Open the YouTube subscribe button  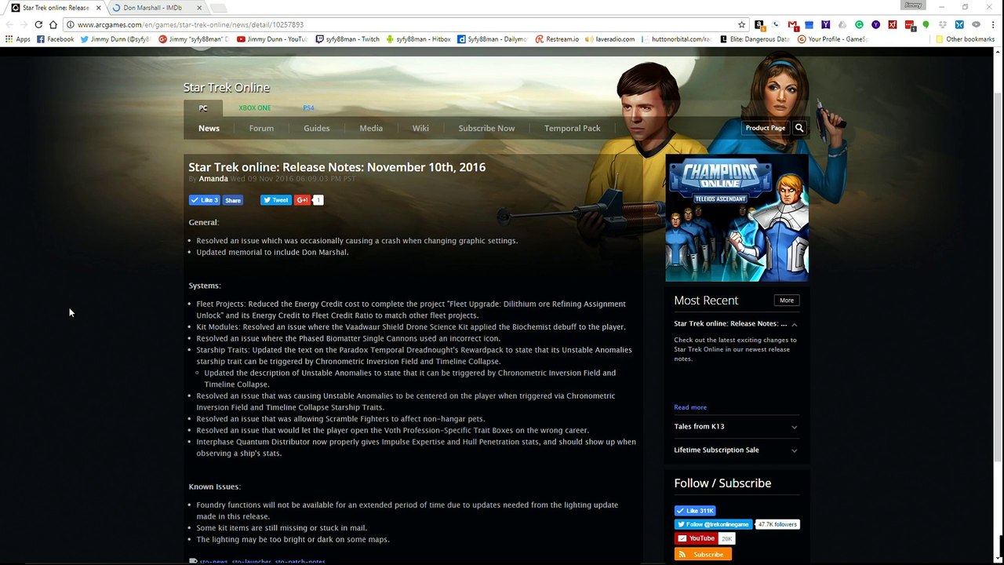click(x=696, y=538)
